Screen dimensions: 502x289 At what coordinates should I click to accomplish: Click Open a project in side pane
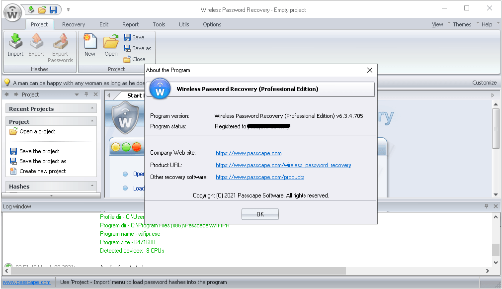(33, 131)
